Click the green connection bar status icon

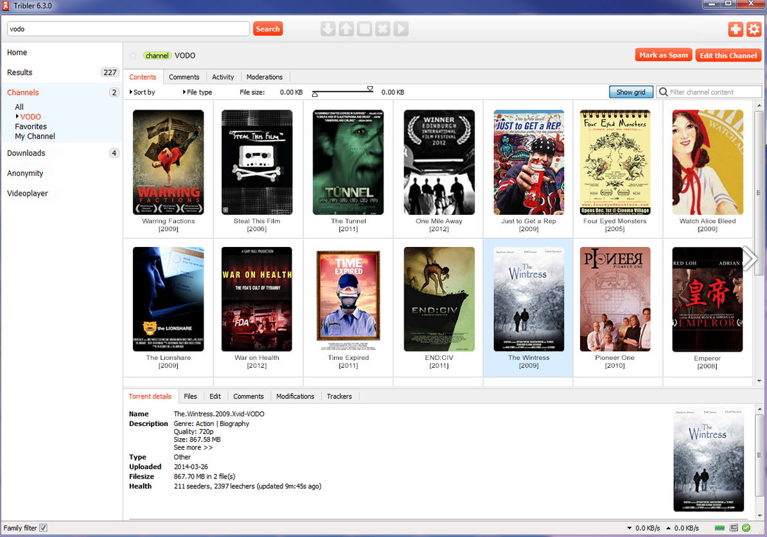tap(719, 528)
